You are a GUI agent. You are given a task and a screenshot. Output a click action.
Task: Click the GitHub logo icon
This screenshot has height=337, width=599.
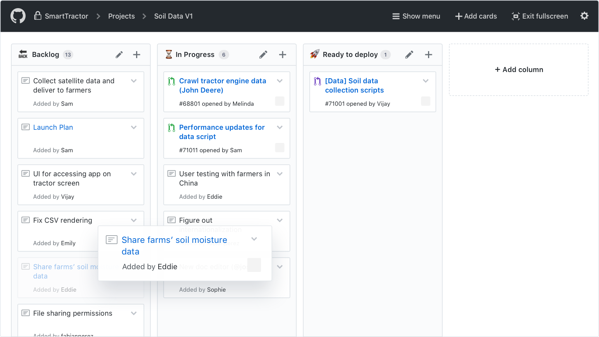click(18, 16)
